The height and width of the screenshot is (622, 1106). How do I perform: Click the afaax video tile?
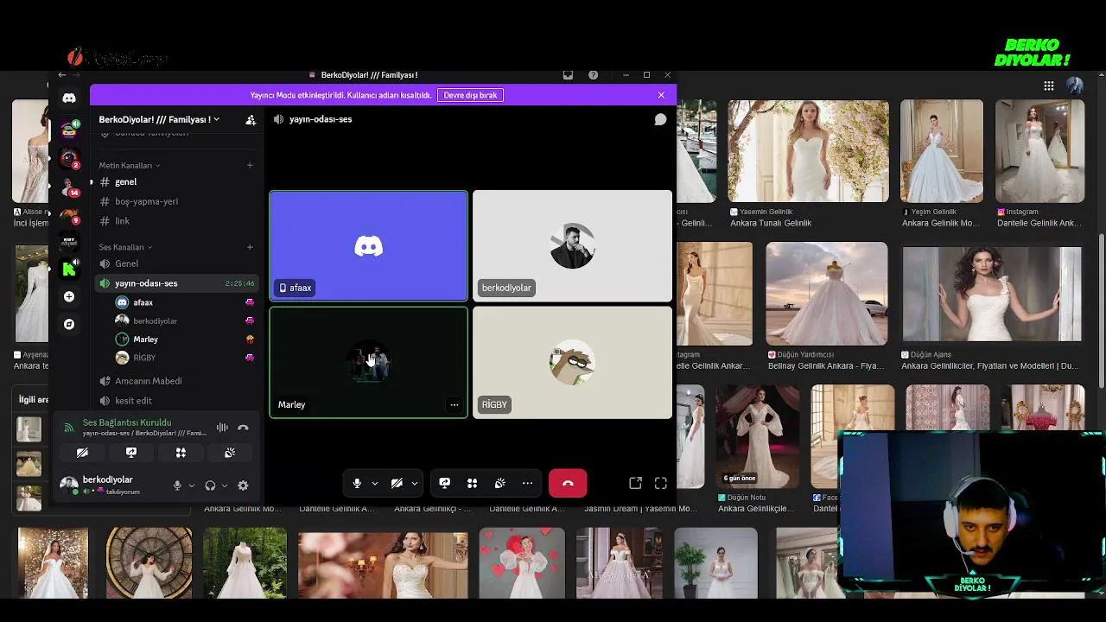(368, 246)
